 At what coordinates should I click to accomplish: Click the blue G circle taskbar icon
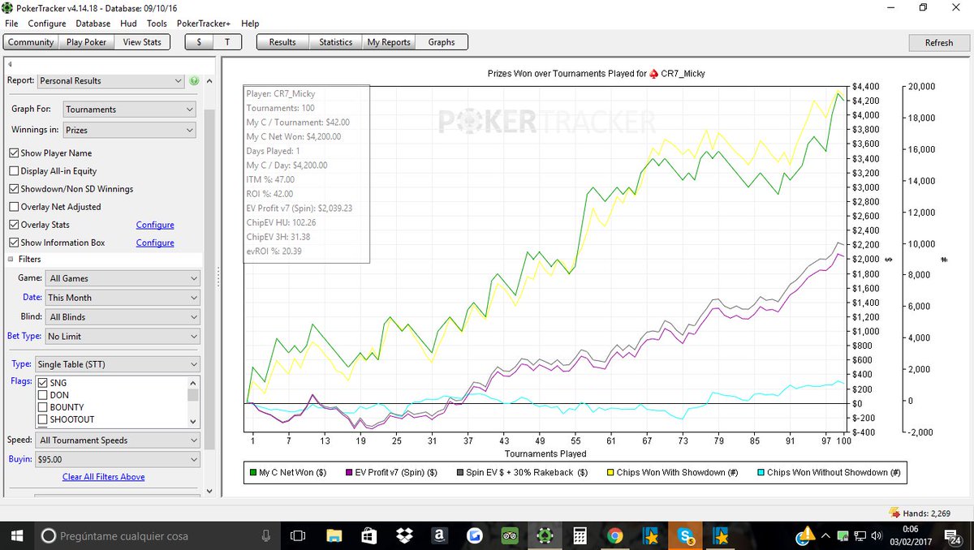coord(475,535)
